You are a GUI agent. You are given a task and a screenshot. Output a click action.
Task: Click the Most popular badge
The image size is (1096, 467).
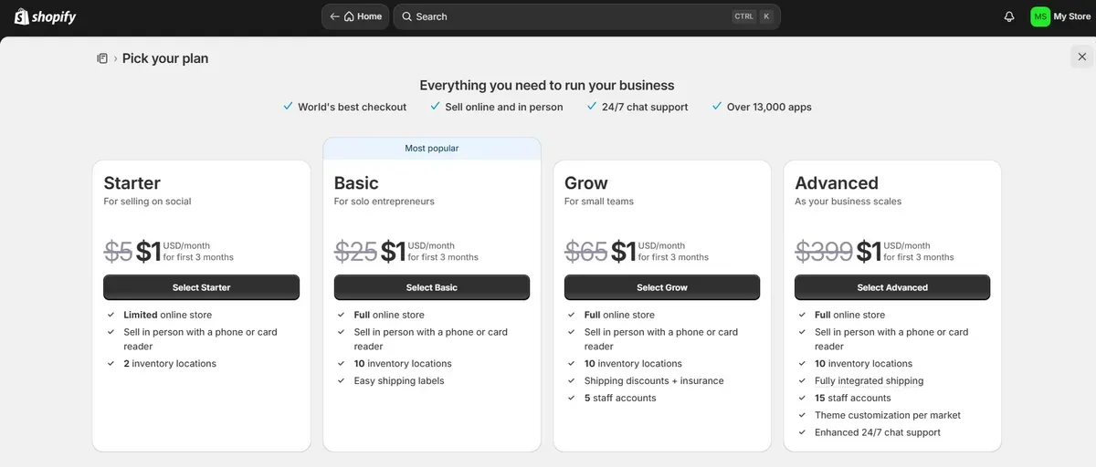pos(432,148)
